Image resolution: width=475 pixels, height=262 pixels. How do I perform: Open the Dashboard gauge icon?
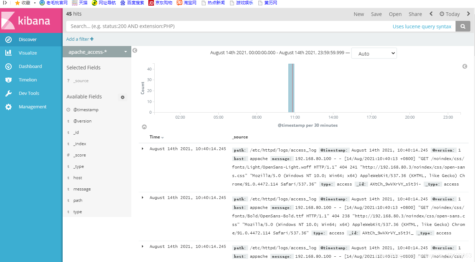(8, 67)
